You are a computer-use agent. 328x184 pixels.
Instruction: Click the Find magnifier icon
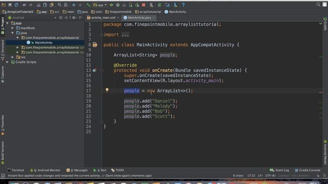[x=59, y=5]
